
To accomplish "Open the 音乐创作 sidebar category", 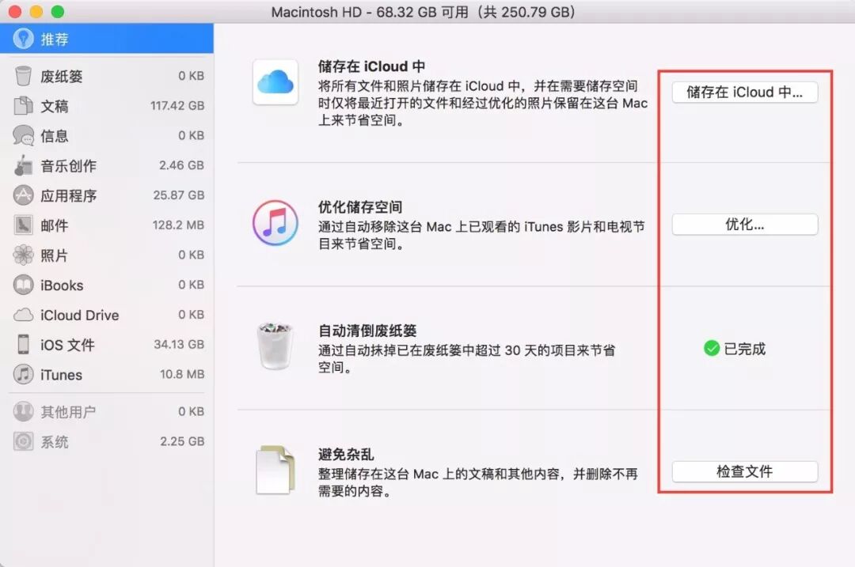I will click(x=107, y=165).
